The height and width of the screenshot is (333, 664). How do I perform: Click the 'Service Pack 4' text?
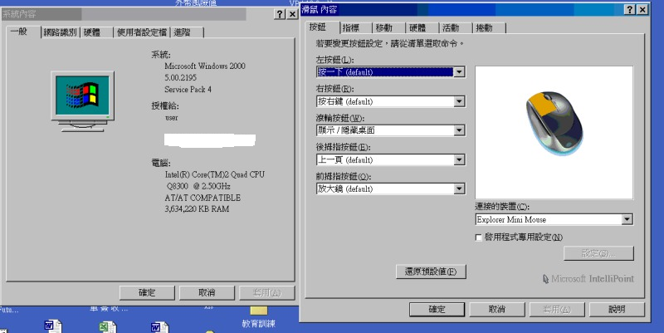[x=188, y=90]
